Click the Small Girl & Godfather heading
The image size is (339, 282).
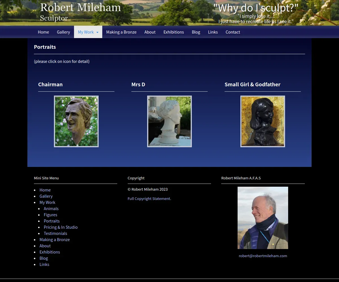pyautogui.click(x=253, y=84)
